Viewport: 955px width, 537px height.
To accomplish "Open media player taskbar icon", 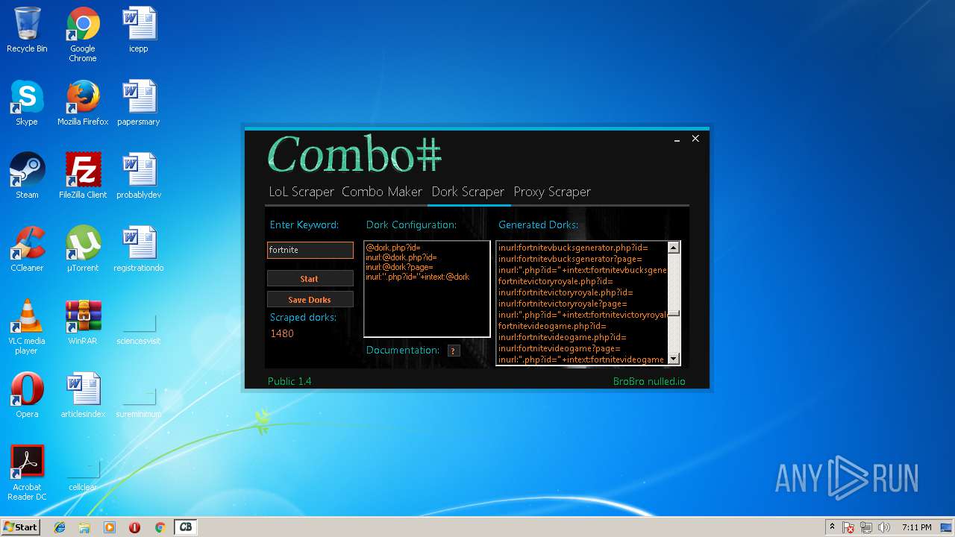I will coord(110,527).
